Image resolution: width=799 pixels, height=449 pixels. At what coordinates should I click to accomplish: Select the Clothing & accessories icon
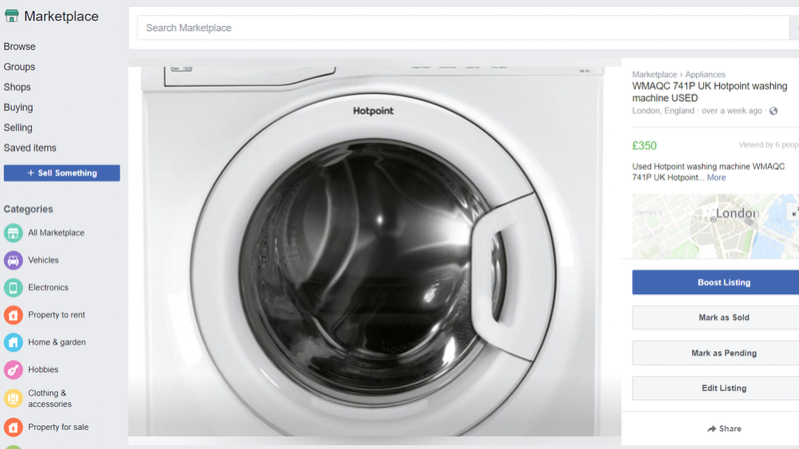pos(13,398)
